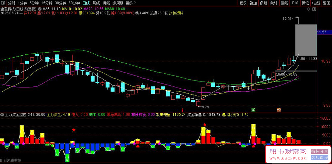Click the 主力资金: 4.19 value
Image resolution: width=332 pixels, height=164 pixels.
click(58, 115)
